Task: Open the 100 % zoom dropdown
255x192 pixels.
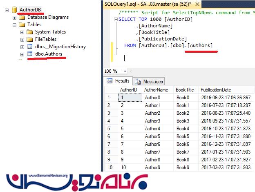Action: [125, 71]
